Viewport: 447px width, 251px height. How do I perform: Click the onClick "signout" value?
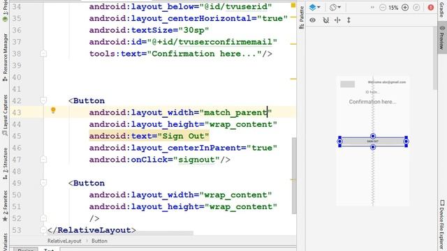(x=196, y=160)
